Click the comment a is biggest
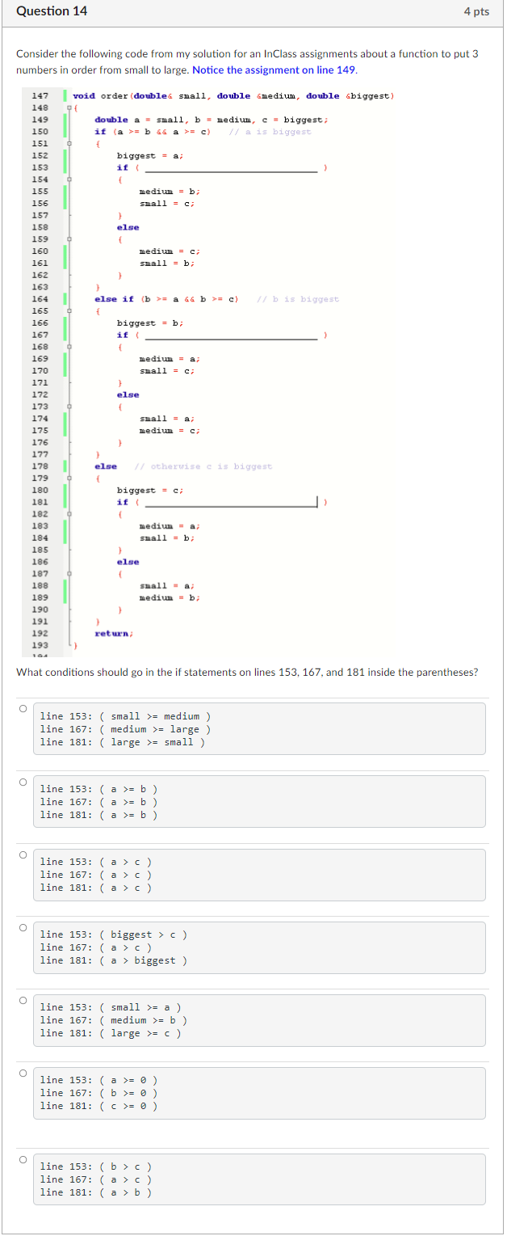The width and height of the screenshot is (507, 1236). [x=270, y=132]
